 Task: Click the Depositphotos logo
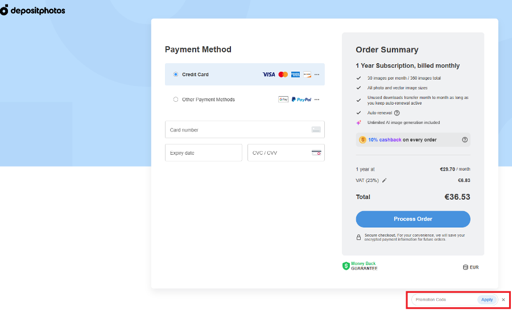tap(32, 10)
